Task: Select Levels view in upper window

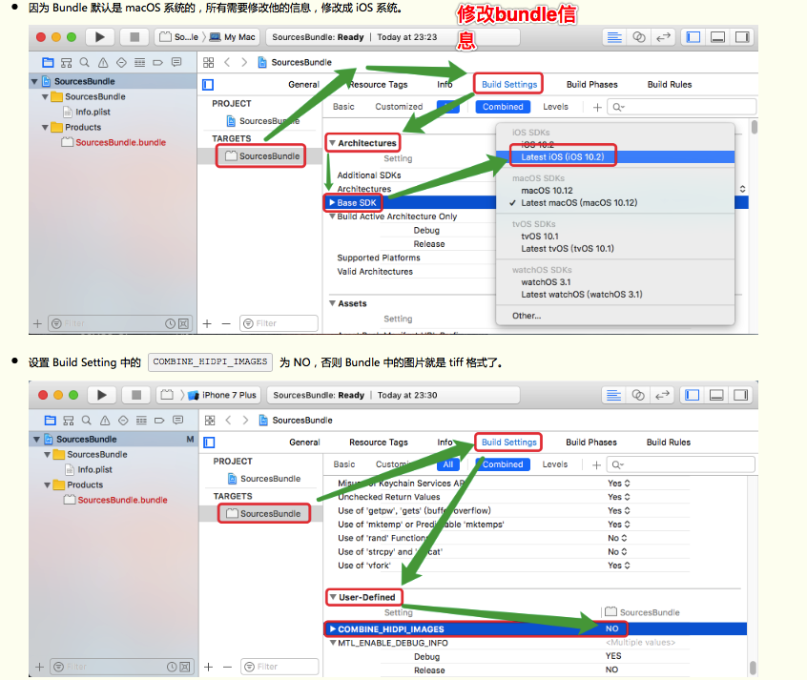Action: point(555,107)
